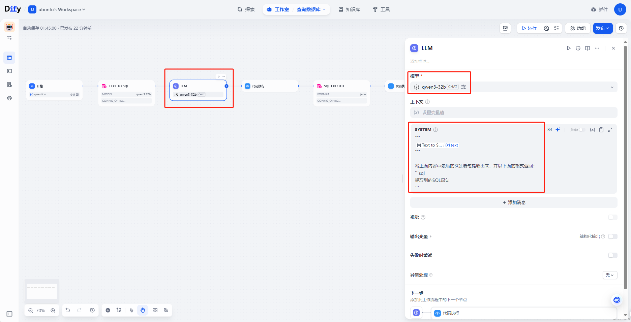Click the Dify logo

click(x=12, y=9)
